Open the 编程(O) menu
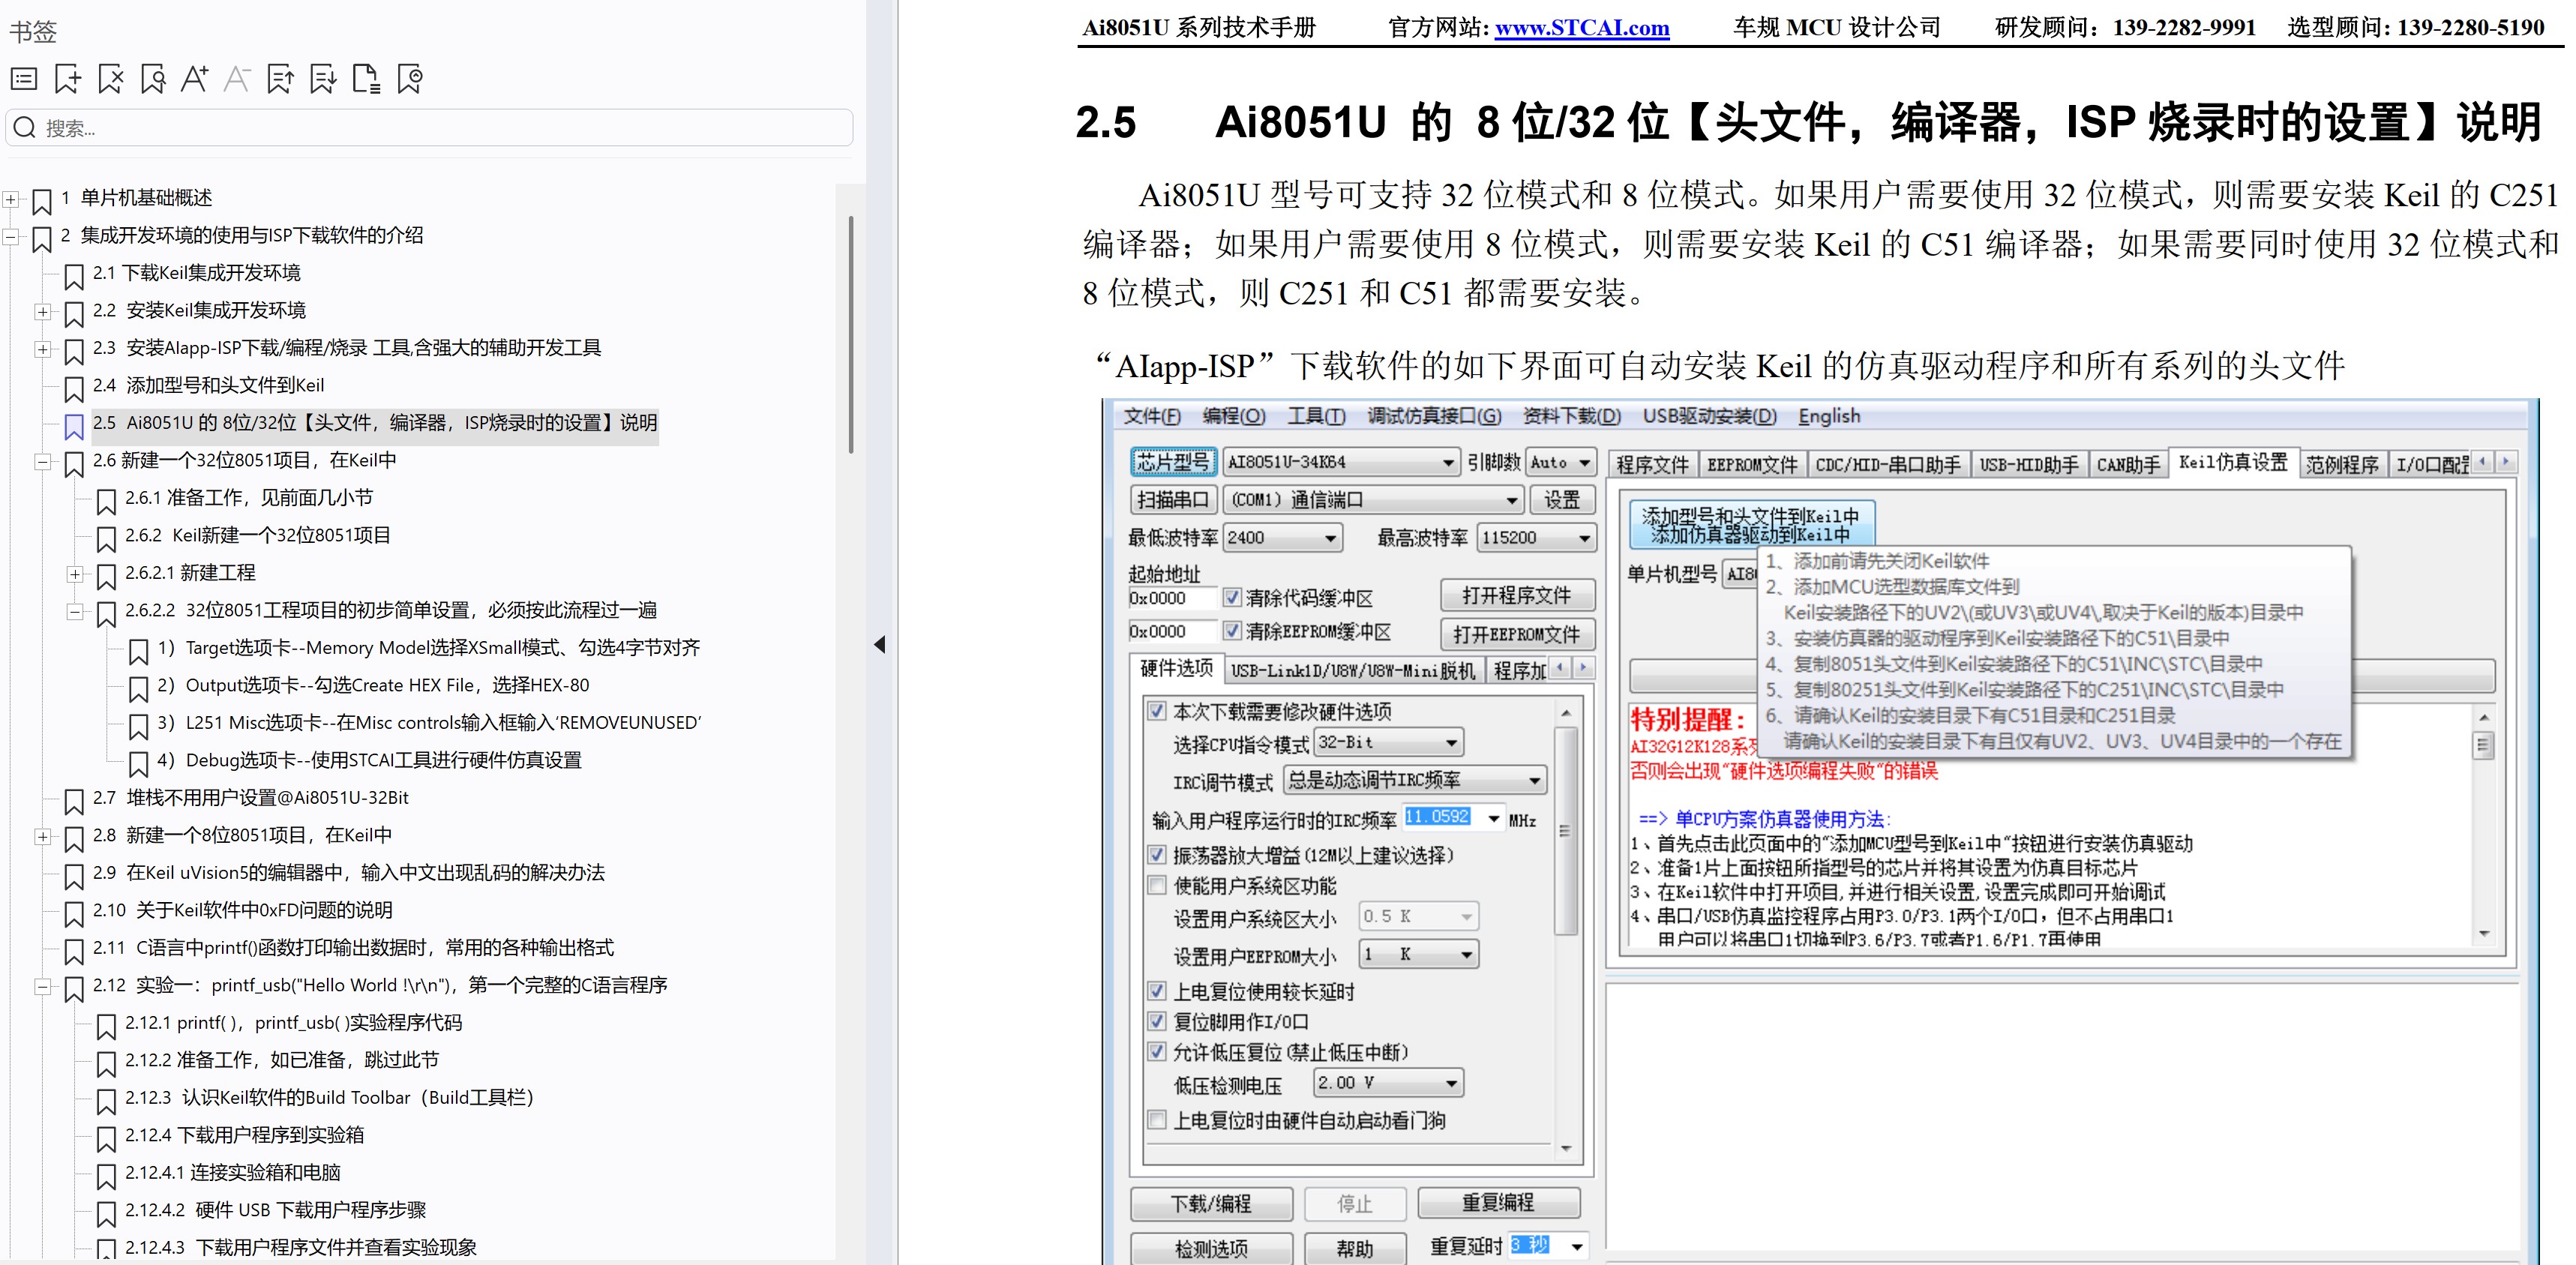Screen dimensions: 2576x1265 click(x=1233, y=416)
